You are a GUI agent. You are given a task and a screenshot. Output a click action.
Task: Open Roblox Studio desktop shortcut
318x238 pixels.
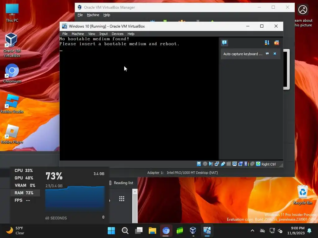coord(12,104)
